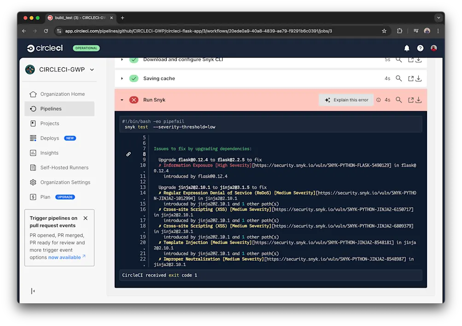
Task: Open Organization Settings
Action: click(59, 182)
